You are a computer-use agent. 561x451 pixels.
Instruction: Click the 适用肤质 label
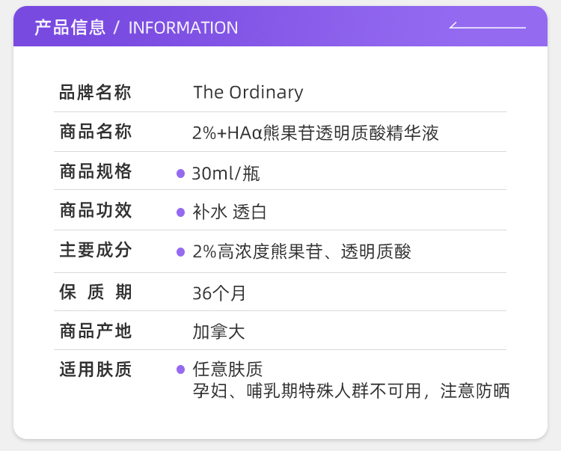95,369
